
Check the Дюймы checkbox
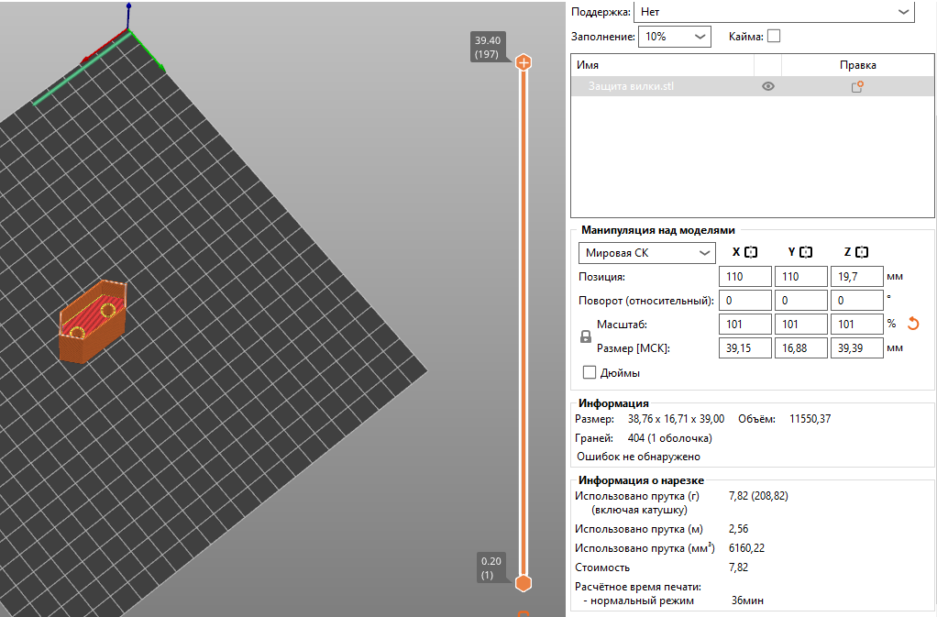[590, 372]
